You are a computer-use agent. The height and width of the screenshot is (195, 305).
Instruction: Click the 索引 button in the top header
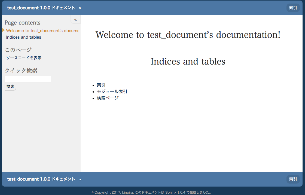click(293, 8)
